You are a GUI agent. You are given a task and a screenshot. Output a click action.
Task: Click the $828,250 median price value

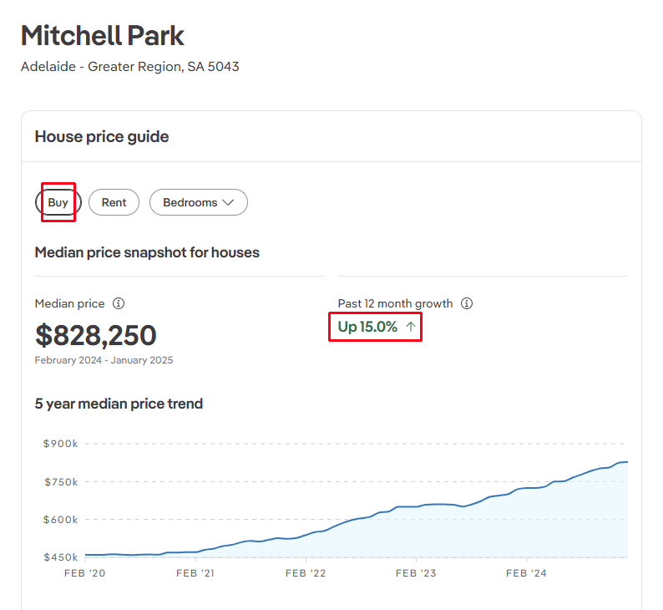point(95,335)
